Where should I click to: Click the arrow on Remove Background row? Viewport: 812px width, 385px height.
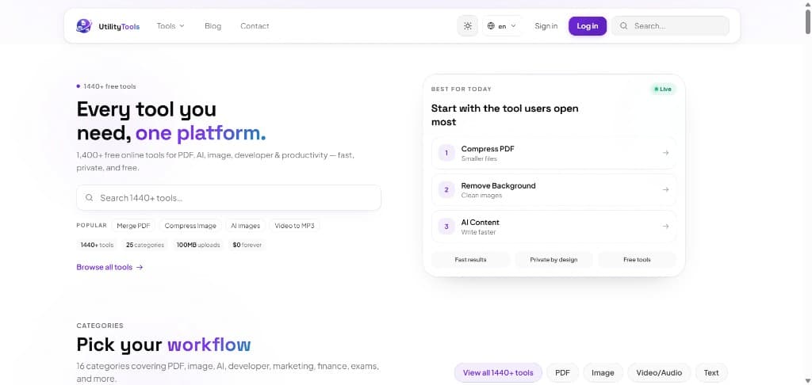coord(666,189)
